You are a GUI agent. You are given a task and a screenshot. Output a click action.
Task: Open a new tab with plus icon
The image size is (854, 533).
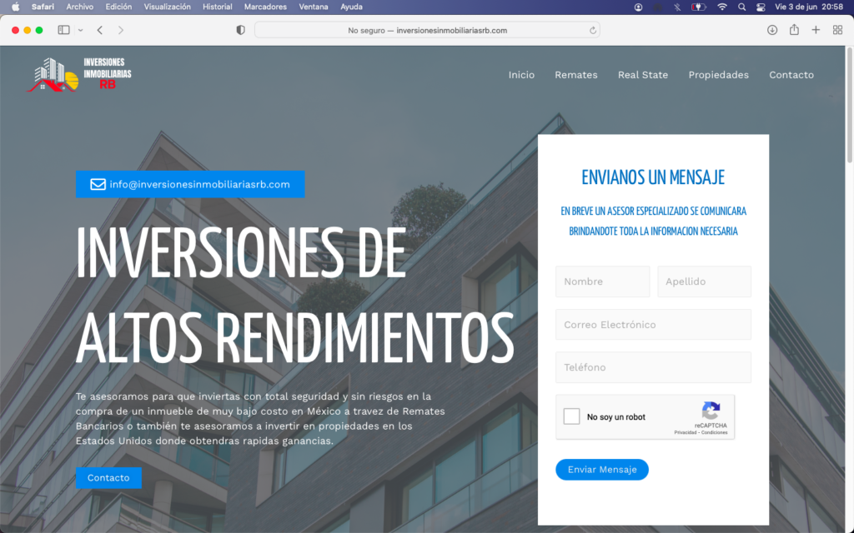pos(816,30)
